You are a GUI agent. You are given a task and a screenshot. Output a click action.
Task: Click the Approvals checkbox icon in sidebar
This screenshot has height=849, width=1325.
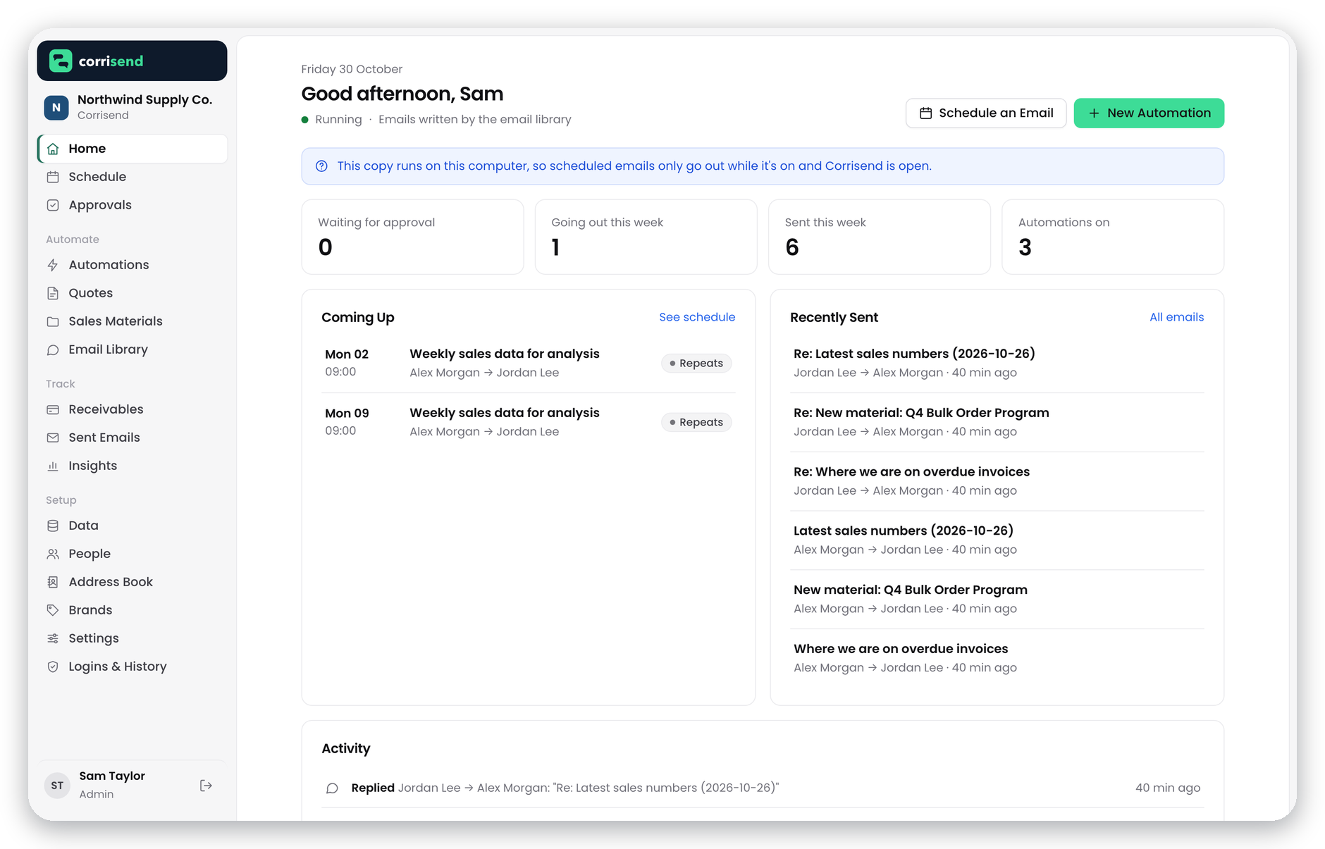pos(53,205)
